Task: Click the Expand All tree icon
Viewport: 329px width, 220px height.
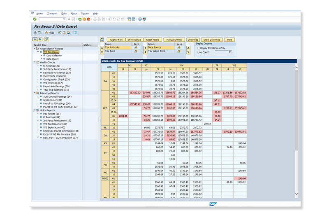Action: [35, 39]
